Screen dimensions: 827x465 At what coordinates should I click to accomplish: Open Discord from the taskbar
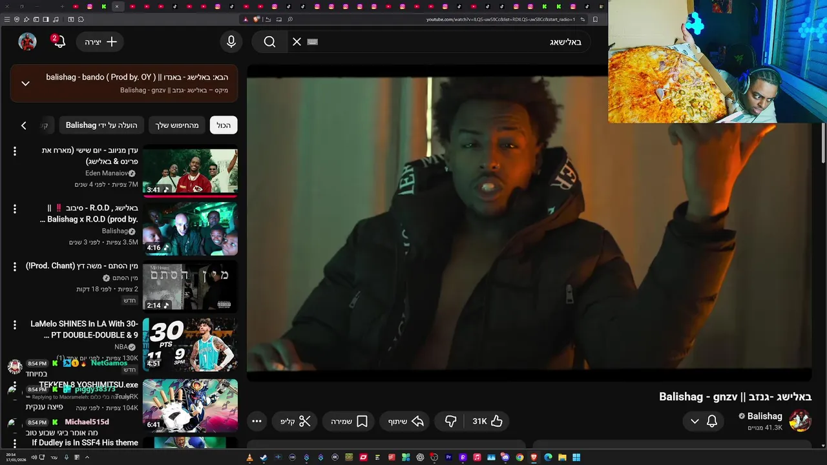tap(505, 457)
